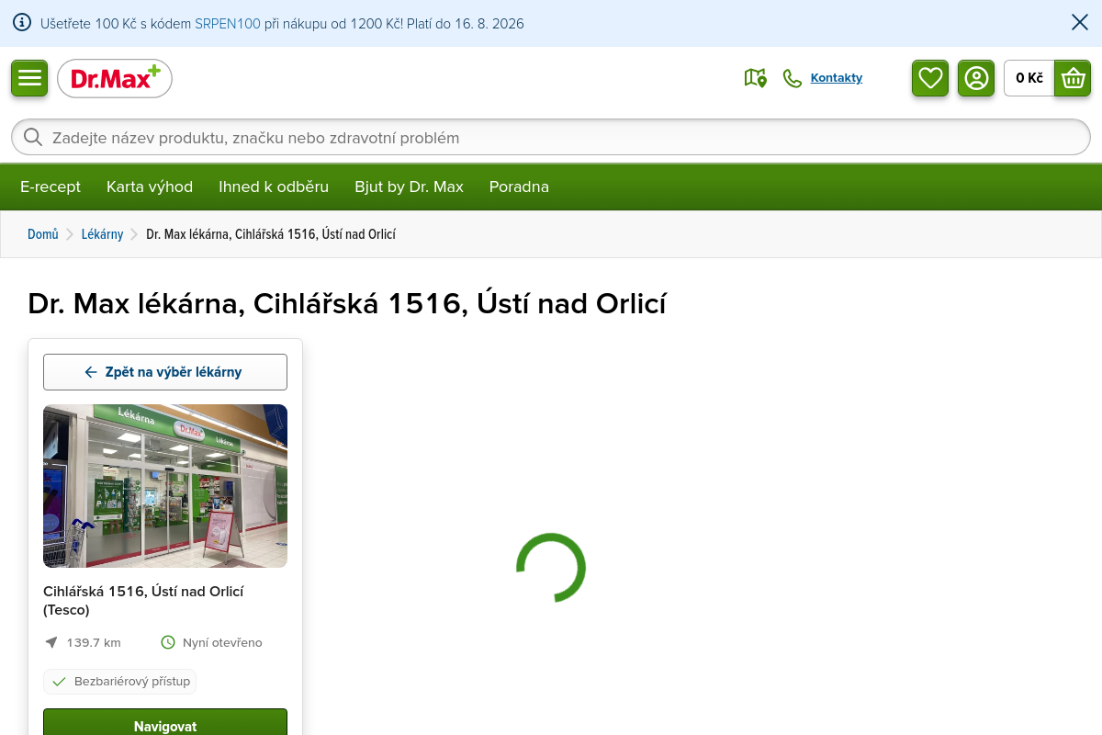Dismiss the promo banner with X

[x=1080, y=23]
